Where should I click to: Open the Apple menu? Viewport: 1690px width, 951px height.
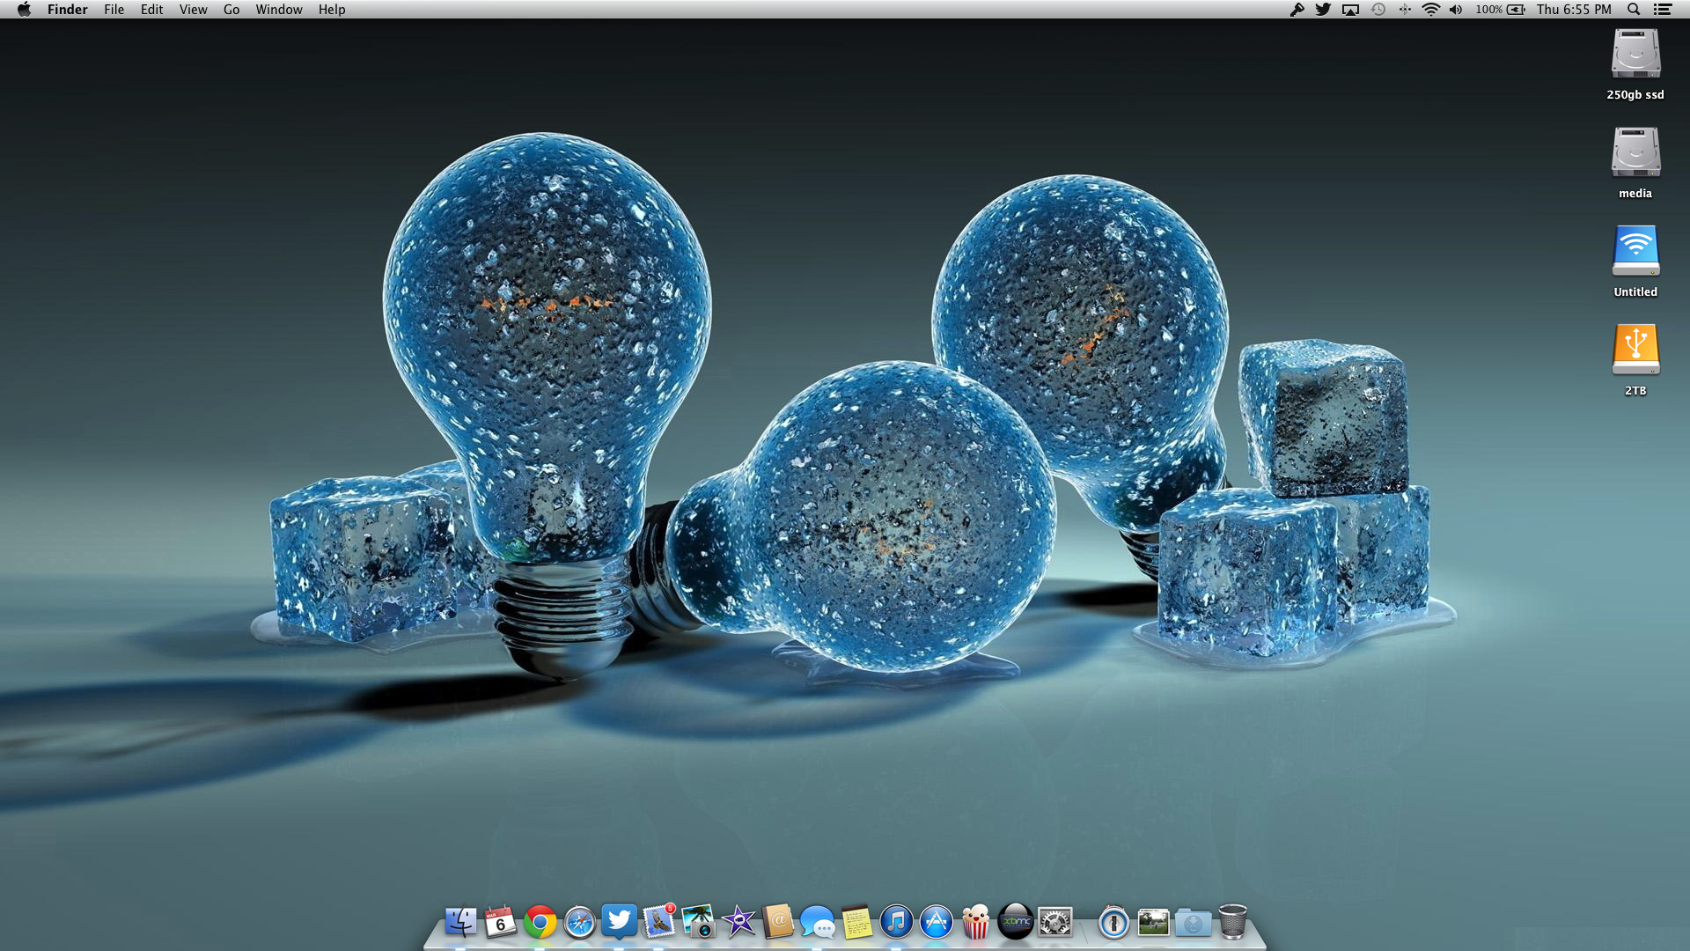[24, 9]
